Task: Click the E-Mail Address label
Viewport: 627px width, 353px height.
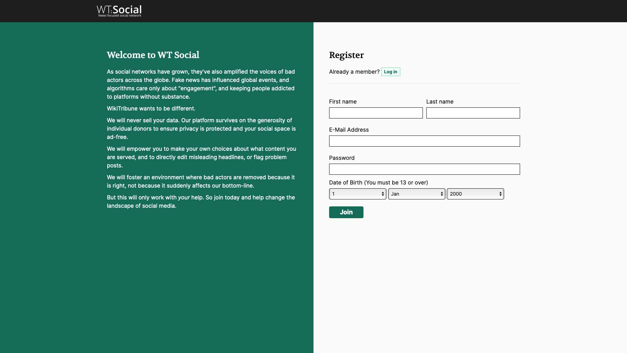Action: coord(349,130)
